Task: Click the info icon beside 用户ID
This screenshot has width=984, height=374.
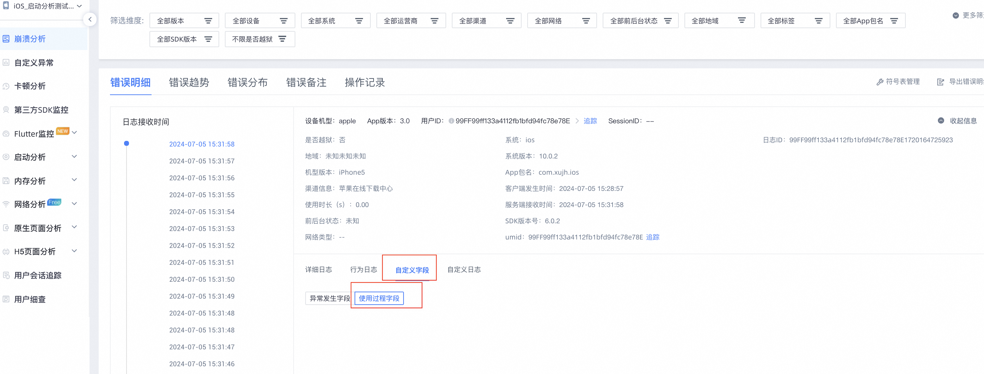Action: [x=451, y=121]
